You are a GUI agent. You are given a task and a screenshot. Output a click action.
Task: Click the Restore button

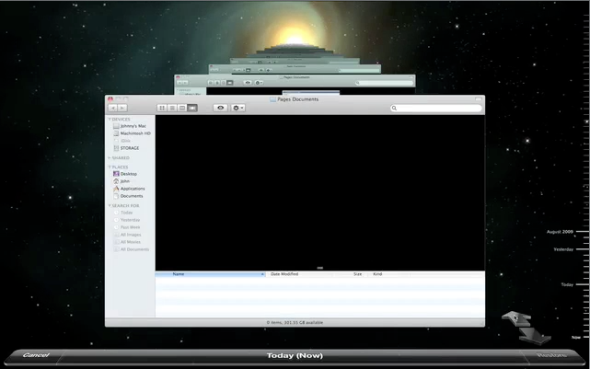coord(551,355)
